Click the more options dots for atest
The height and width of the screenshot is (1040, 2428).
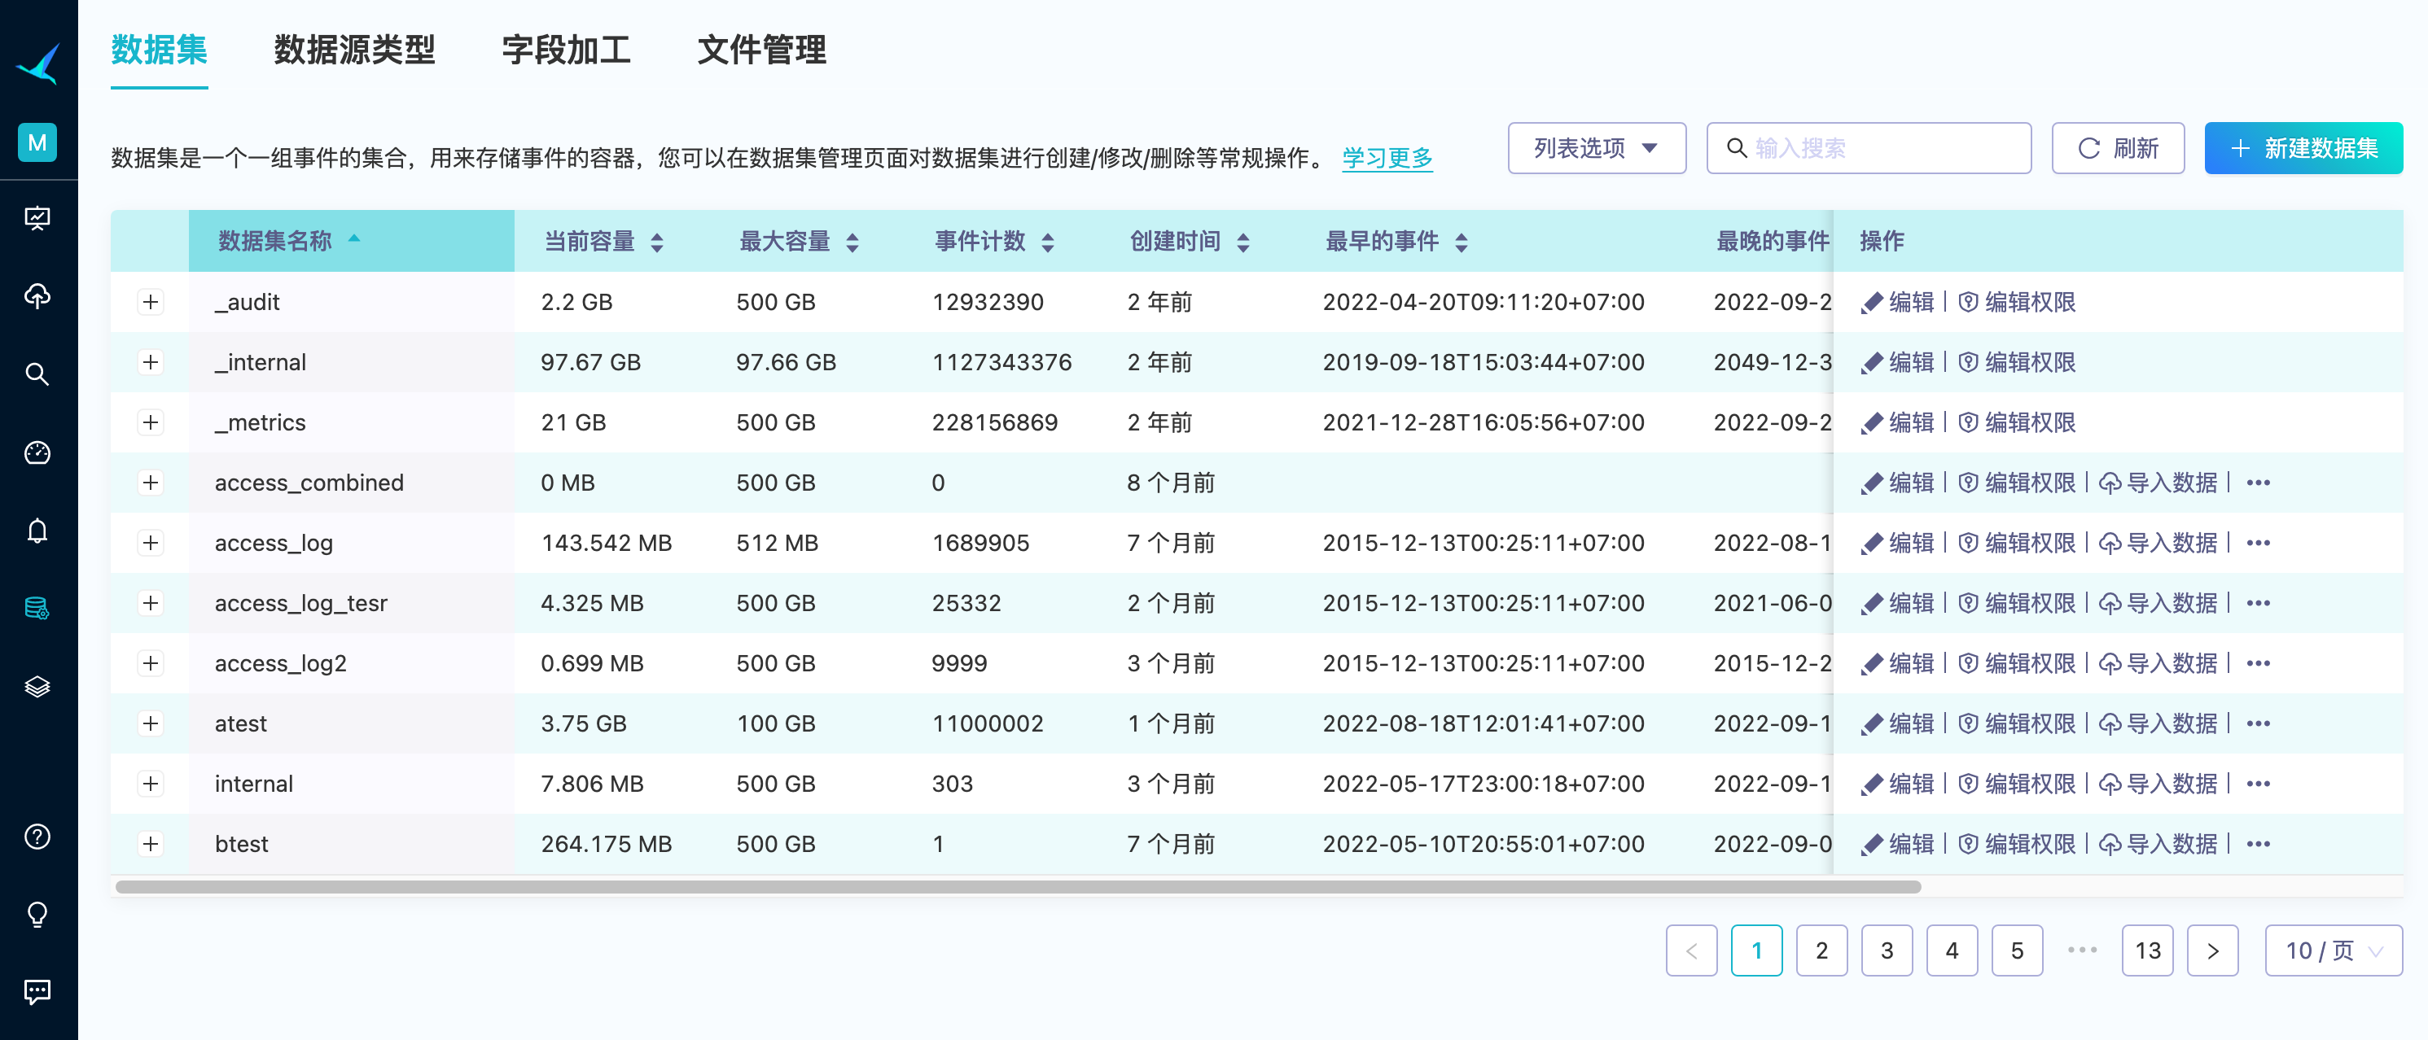tap(2259, 723)
